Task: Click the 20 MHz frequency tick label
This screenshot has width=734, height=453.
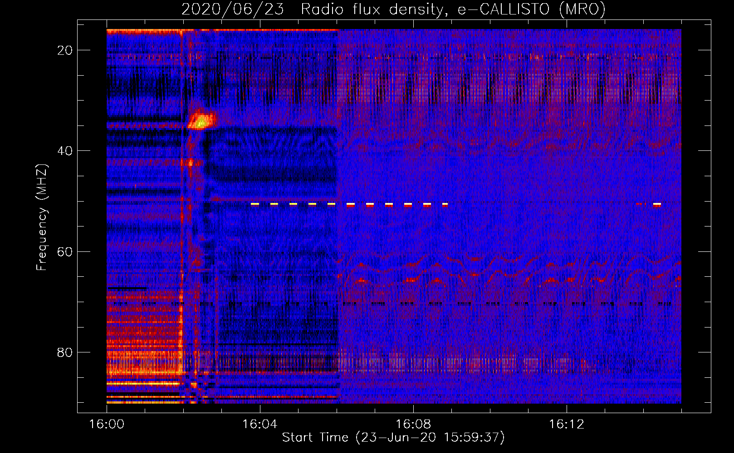Action: (x=65, y=50)
